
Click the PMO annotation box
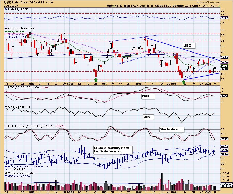pyautogui.click(x=148, y=96)
